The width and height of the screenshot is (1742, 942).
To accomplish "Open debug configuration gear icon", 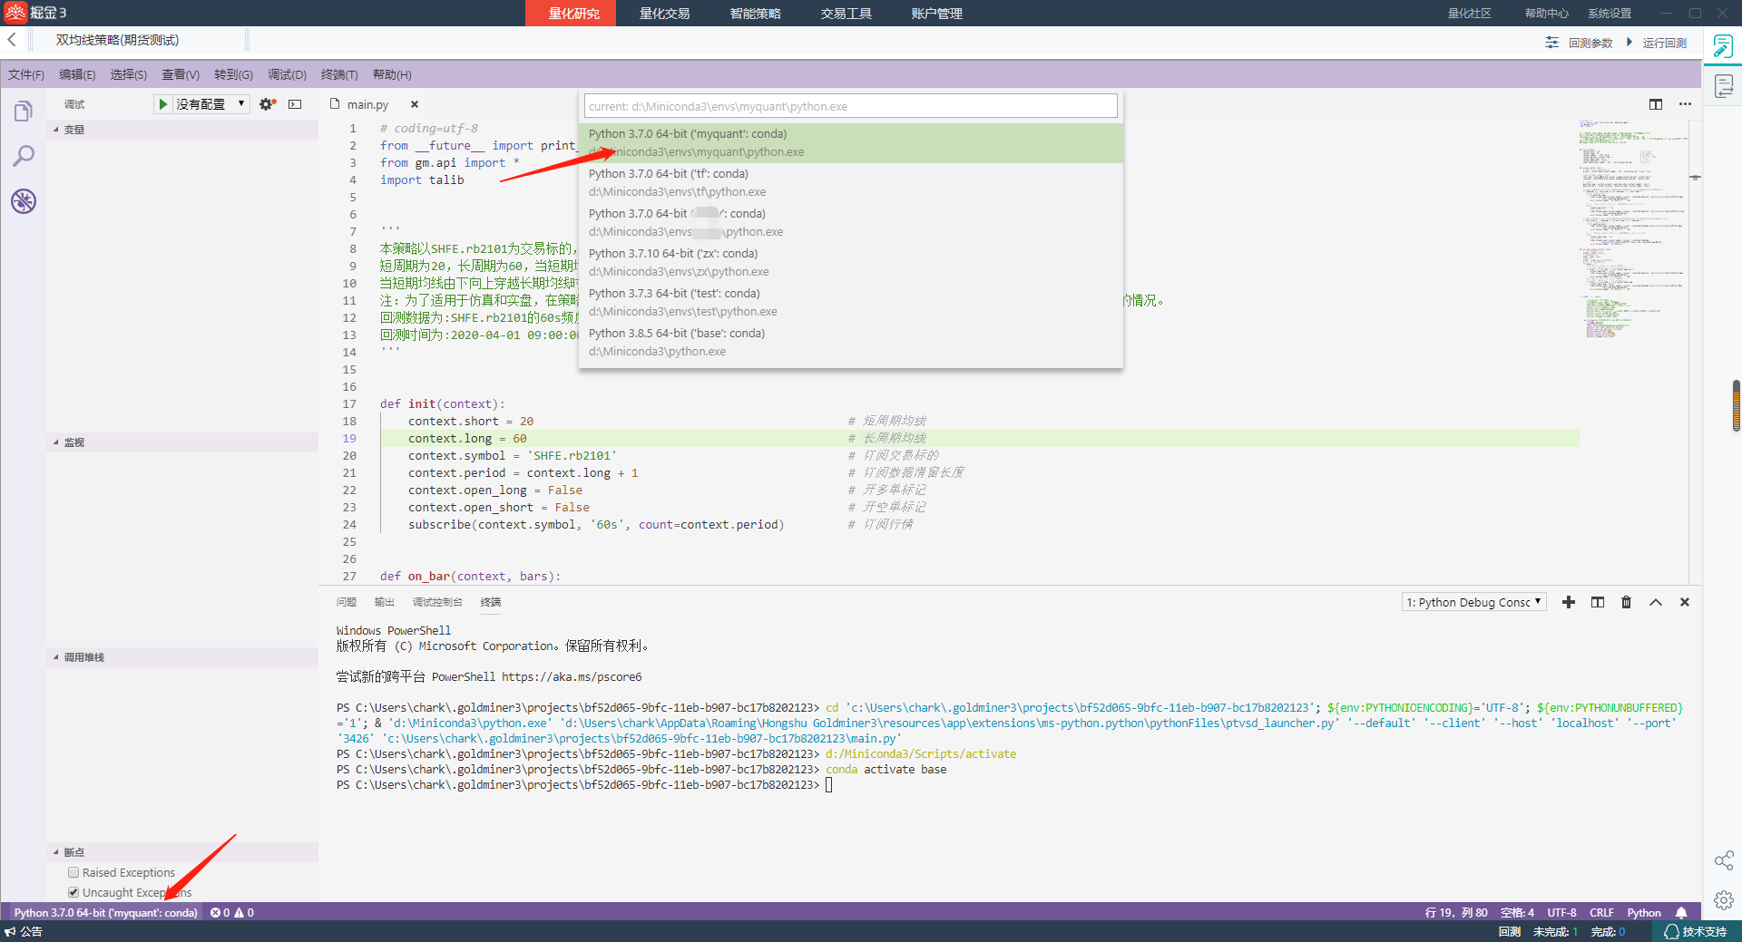I will click(x=268, y=104).
